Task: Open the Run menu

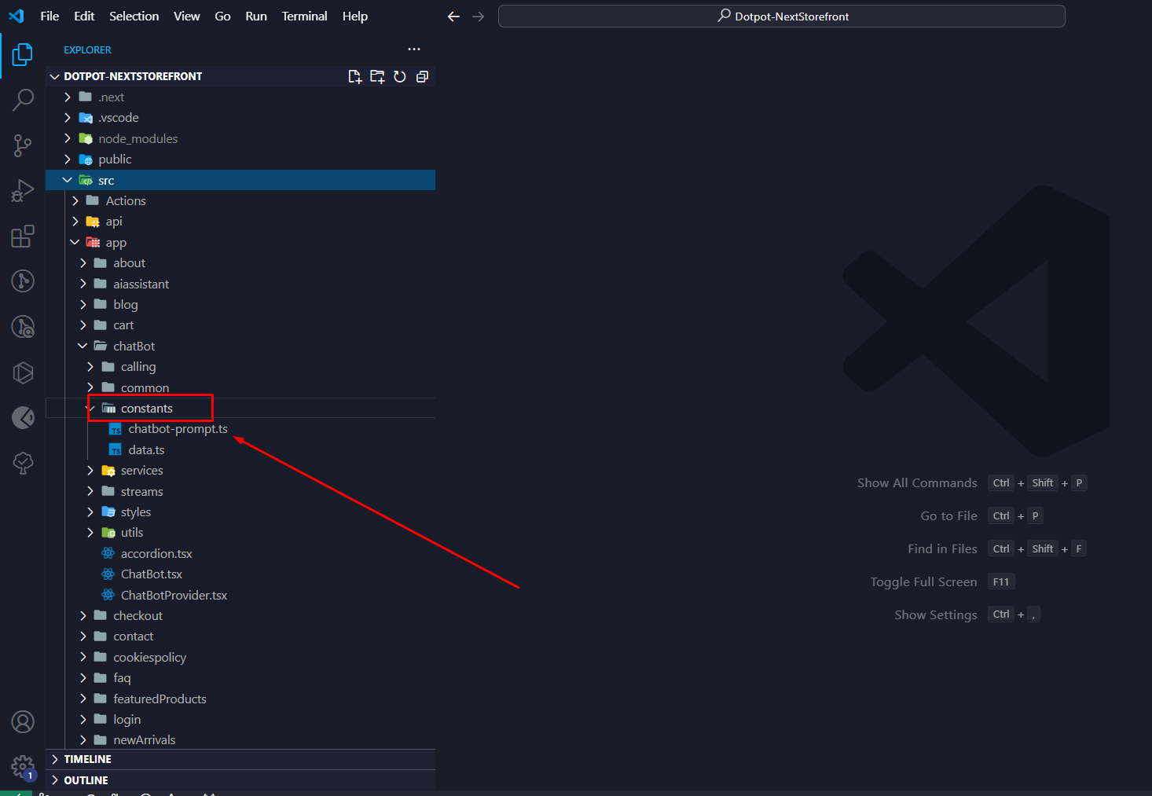Action: coord(256,16)
